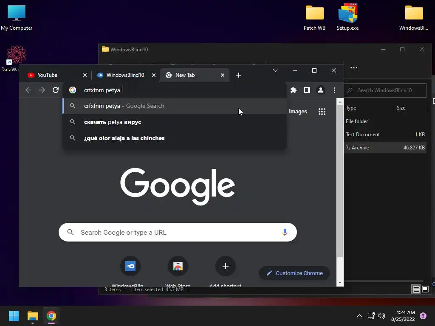The height and width of the screenshot is (326, 435).
Task: Open My Computer desktop icon
Action: [17, 17]
